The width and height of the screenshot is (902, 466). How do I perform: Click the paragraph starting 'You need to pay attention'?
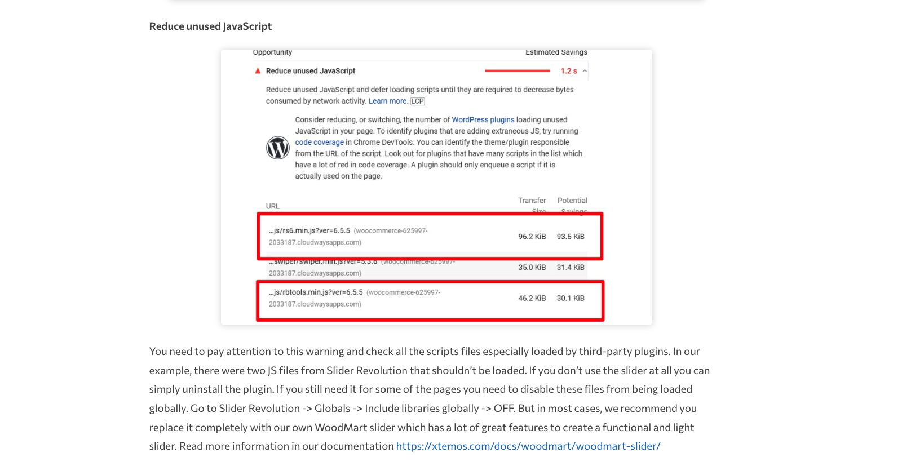[x=430, y=398]
